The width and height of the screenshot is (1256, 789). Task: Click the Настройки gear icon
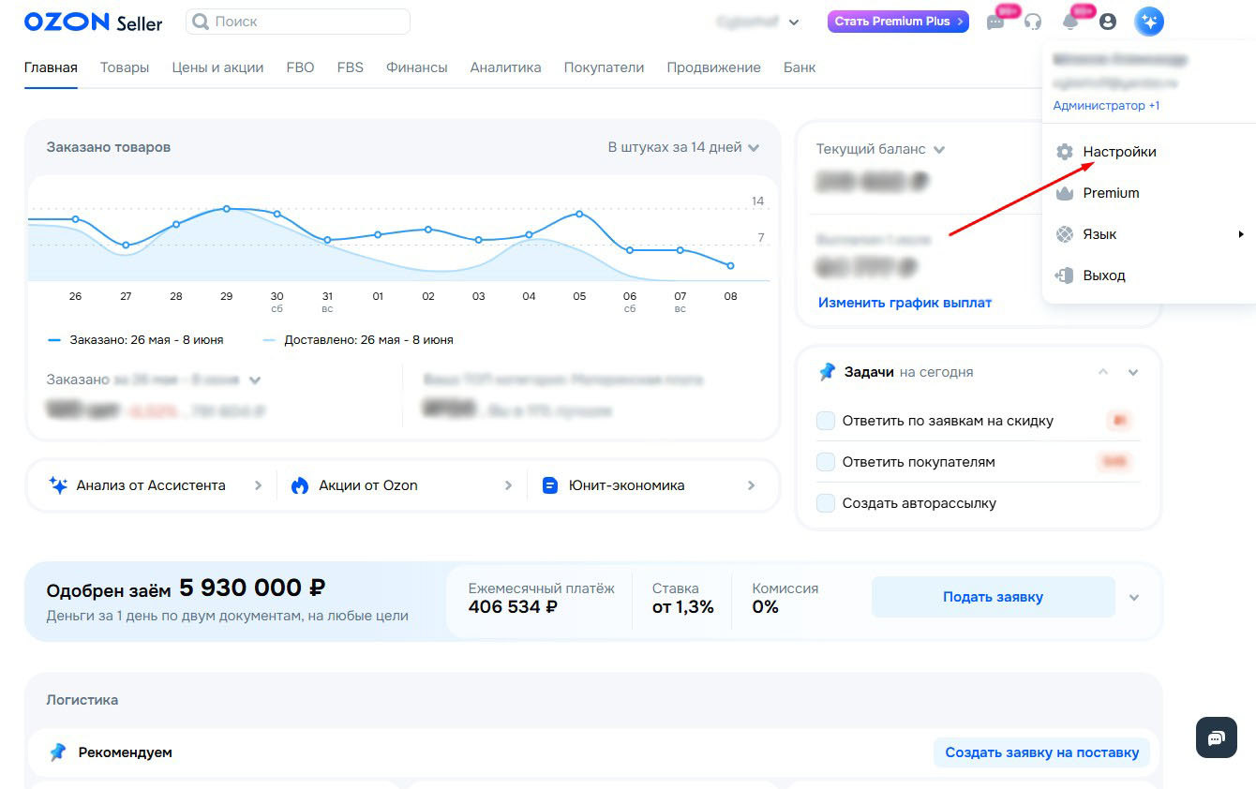tap(1064, 152)
